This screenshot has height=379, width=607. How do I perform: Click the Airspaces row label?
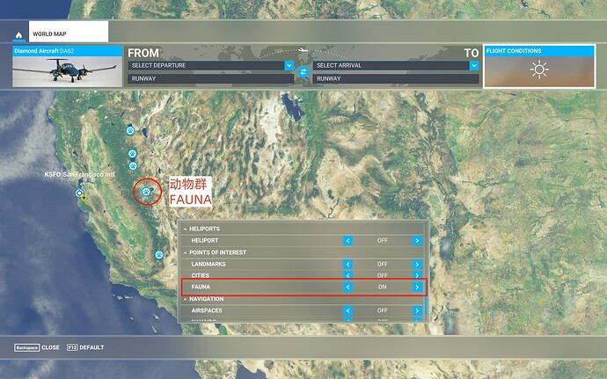click(207, 310)
